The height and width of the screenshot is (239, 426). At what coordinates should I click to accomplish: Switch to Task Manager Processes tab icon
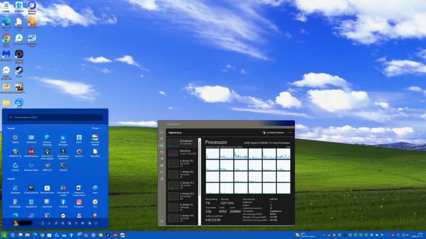pos(162,139)
